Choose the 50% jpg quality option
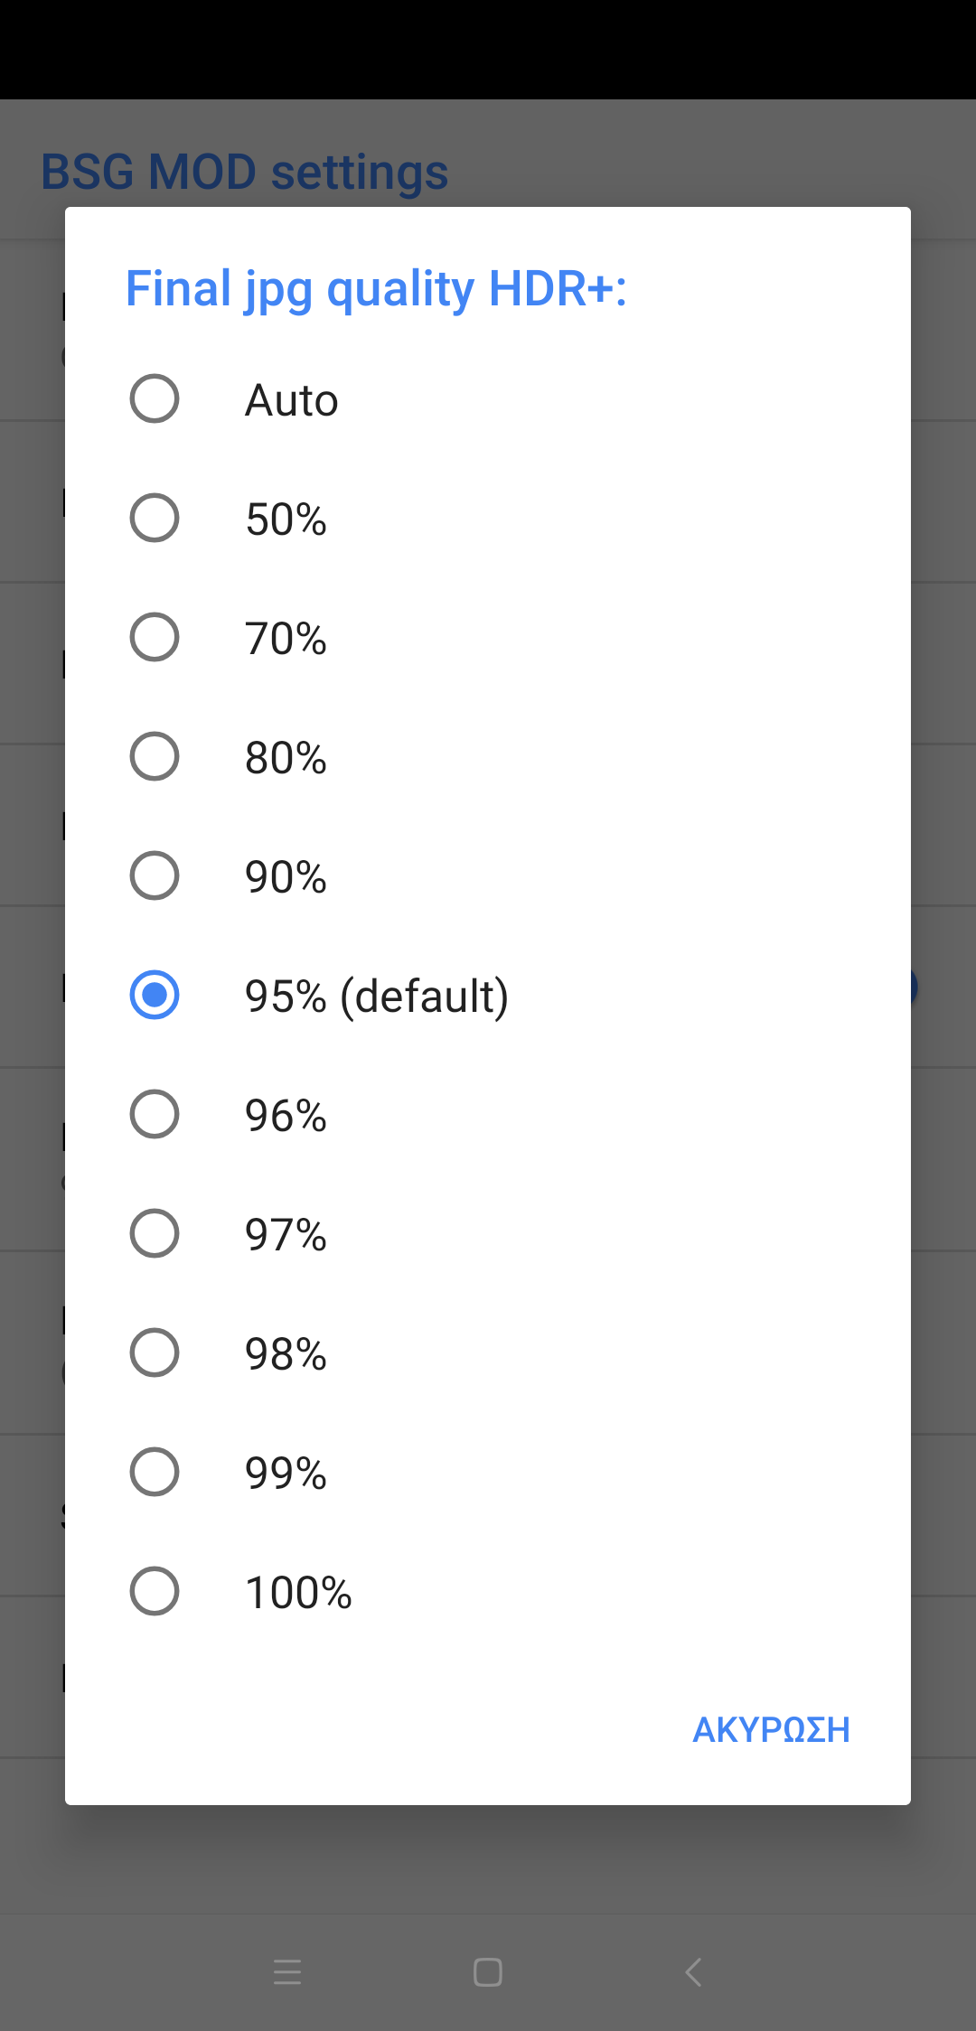 [x=155, y=519]
